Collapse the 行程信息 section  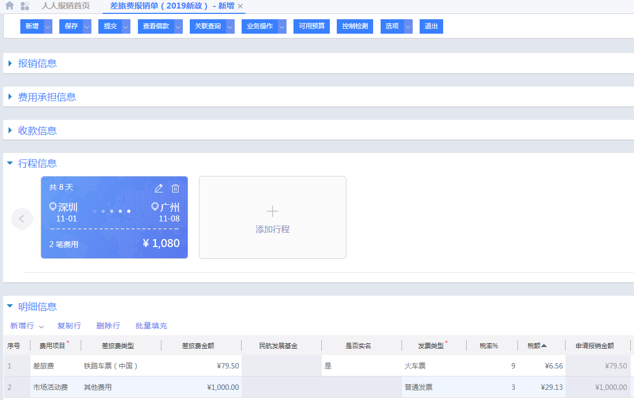click(x=10, y=164)
